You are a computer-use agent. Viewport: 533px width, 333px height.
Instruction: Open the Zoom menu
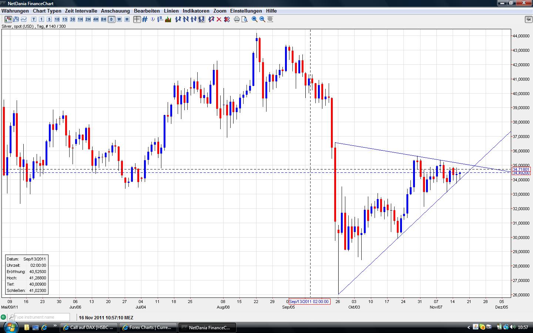[x=220, y=11]
